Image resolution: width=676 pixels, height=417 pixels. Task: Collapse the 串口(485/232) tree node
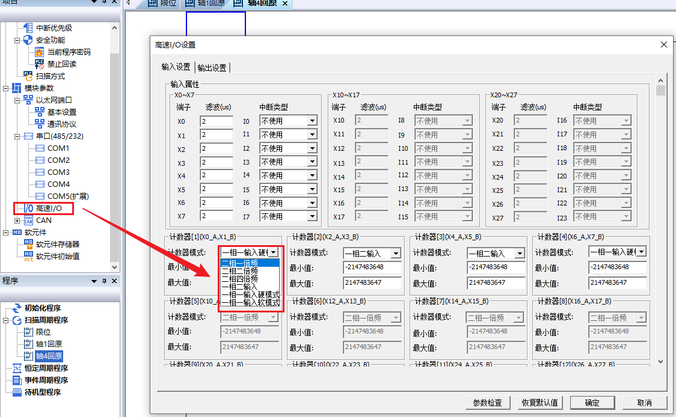[x=17, y=136]
